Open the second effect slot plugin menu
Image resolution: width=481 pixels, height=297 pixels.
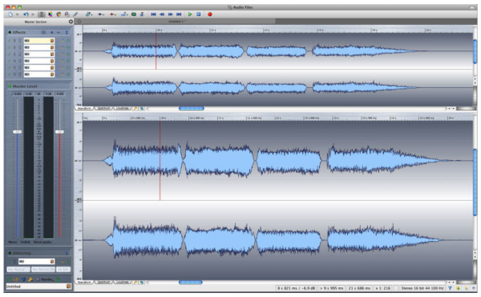52,47
